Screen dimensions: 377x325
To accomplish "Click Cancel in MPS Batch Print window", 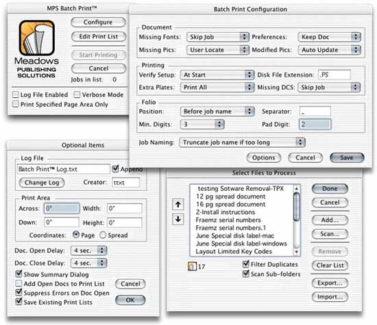I will point(98,68).
